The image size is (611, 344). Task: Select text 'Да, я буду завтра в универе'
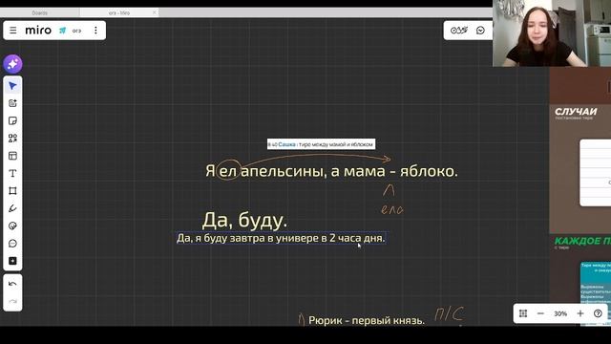pos(247,238)
